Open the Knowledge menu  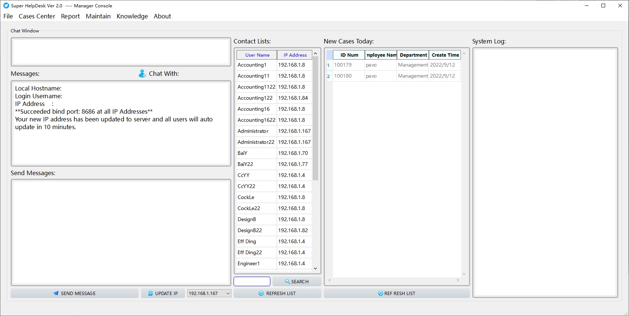[x=132, y=16]
